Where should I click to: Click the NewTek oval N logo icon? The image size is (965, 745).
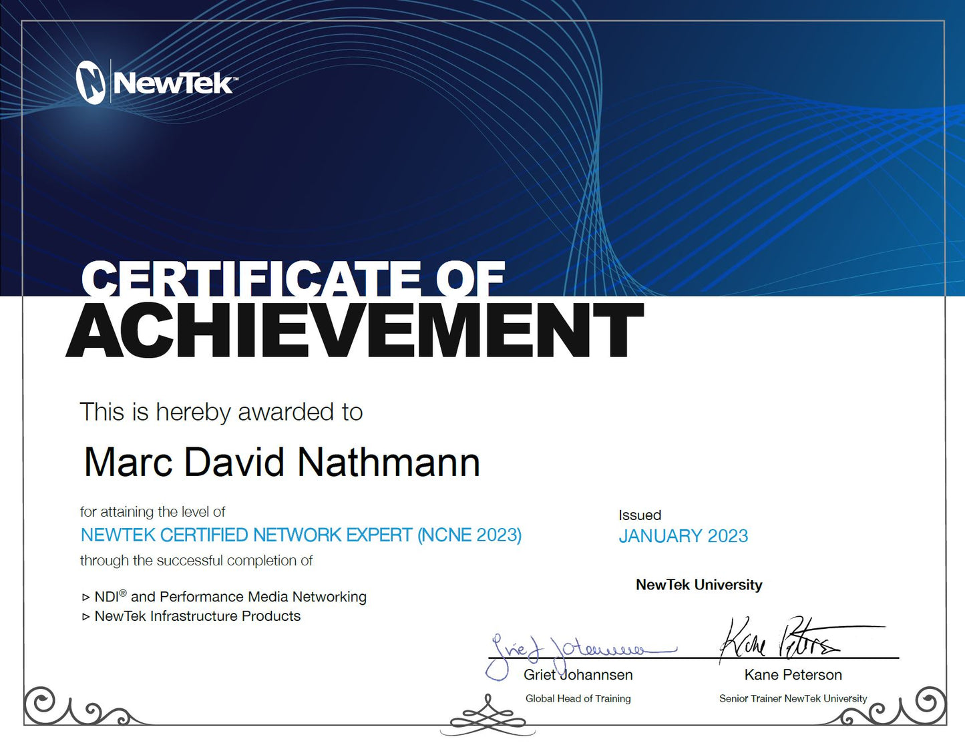(90, 82)
